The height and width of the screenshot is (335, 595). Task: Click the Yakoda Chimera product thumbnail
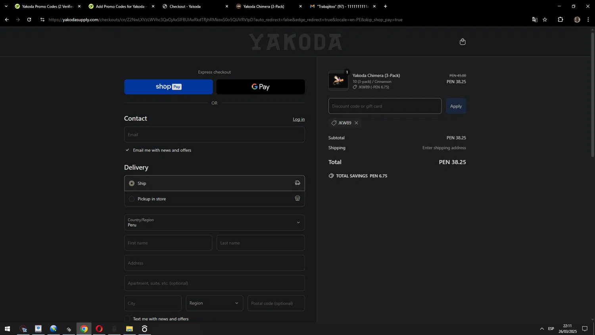pyautogui.click(x=338, y=81)
